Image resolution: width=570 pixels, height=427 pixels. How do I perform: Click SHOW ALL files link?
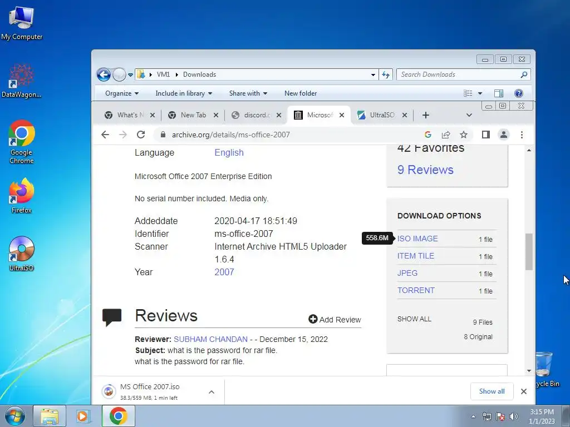click(414, 319)
